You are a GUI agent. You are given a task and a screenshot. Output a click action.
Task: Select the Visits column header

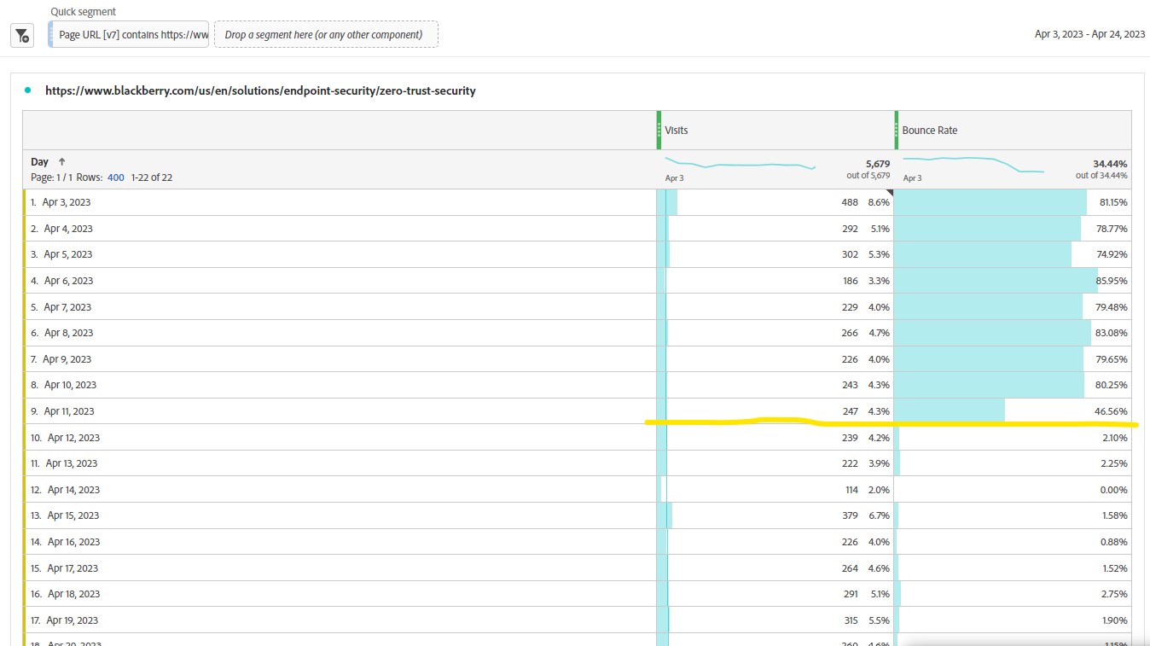point(776,131)
